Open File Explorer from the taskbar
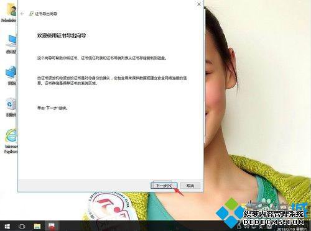Image resolution: width=311 pixels, height=231 pixels. (x=37, y=226)
